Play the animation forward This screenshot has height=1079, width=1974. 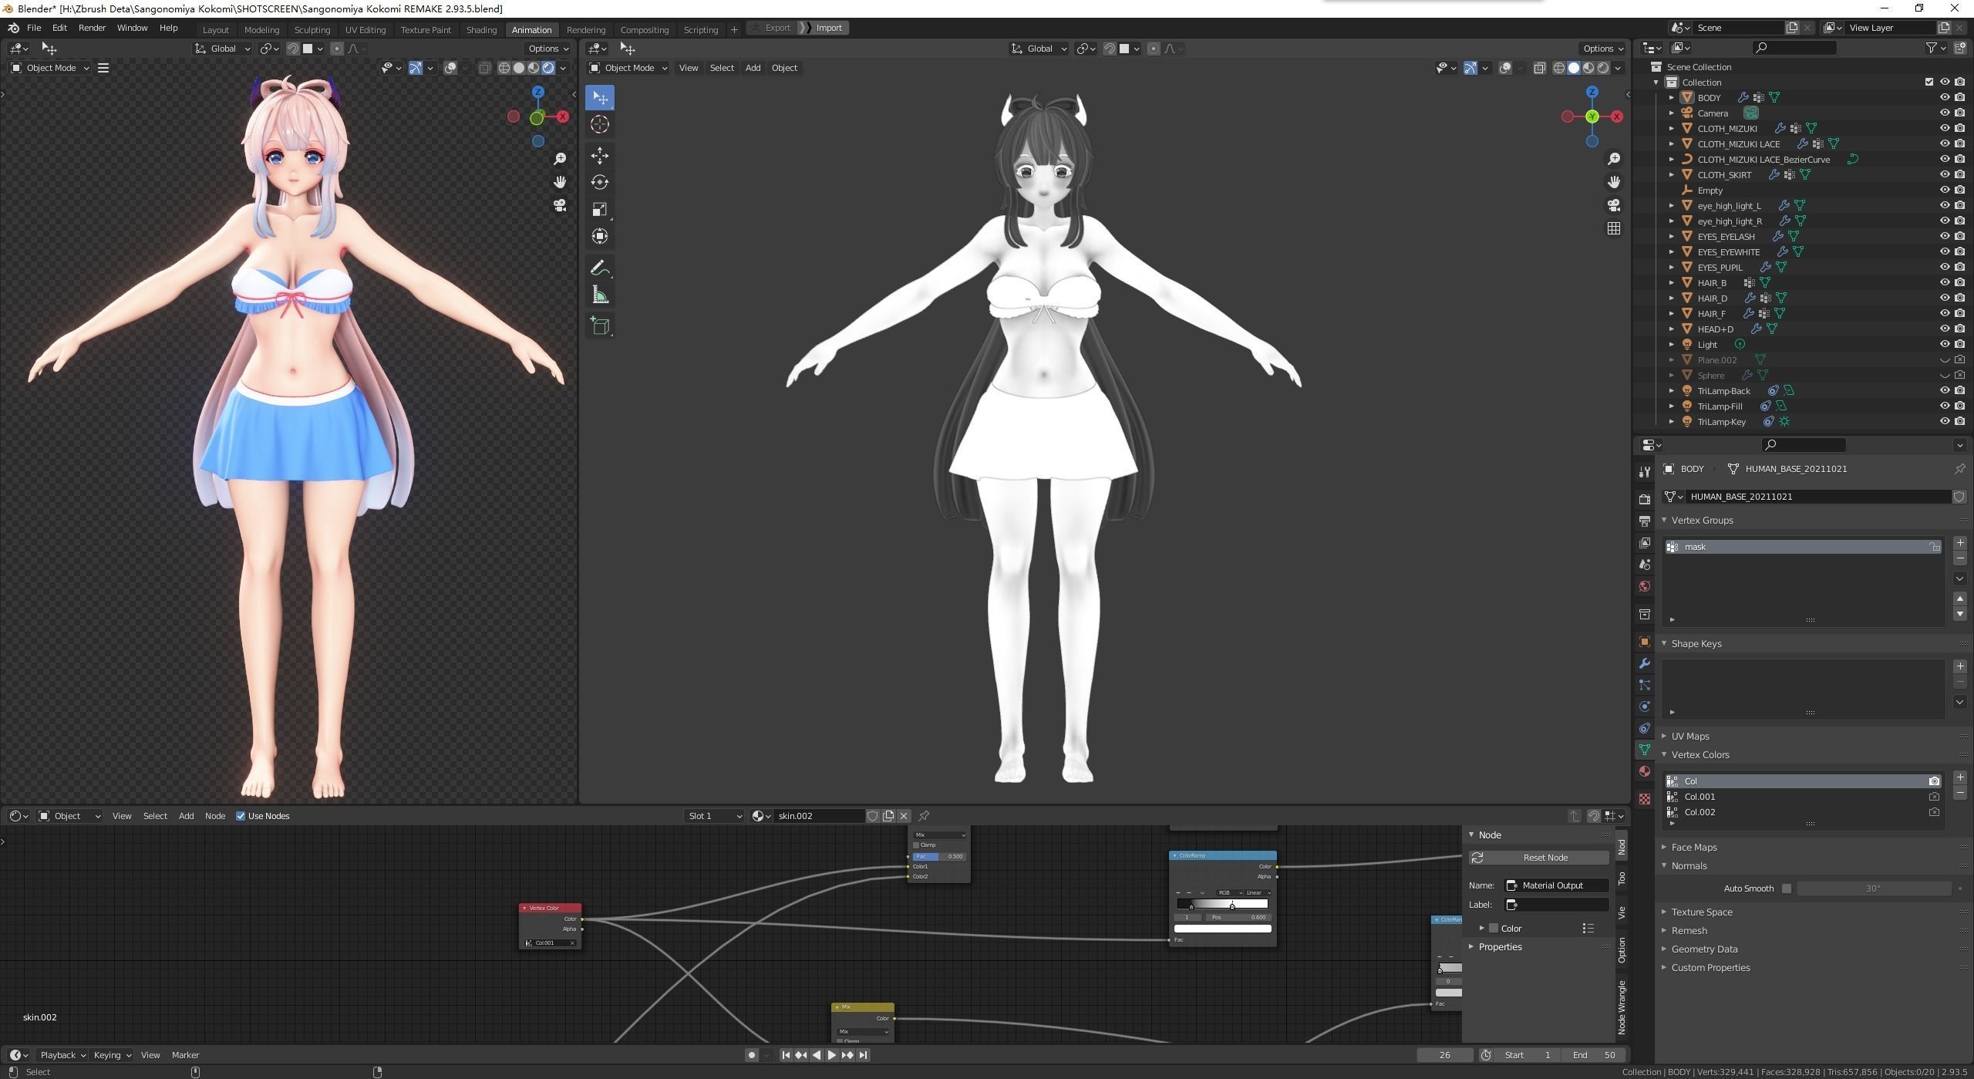pos(832,1055)
